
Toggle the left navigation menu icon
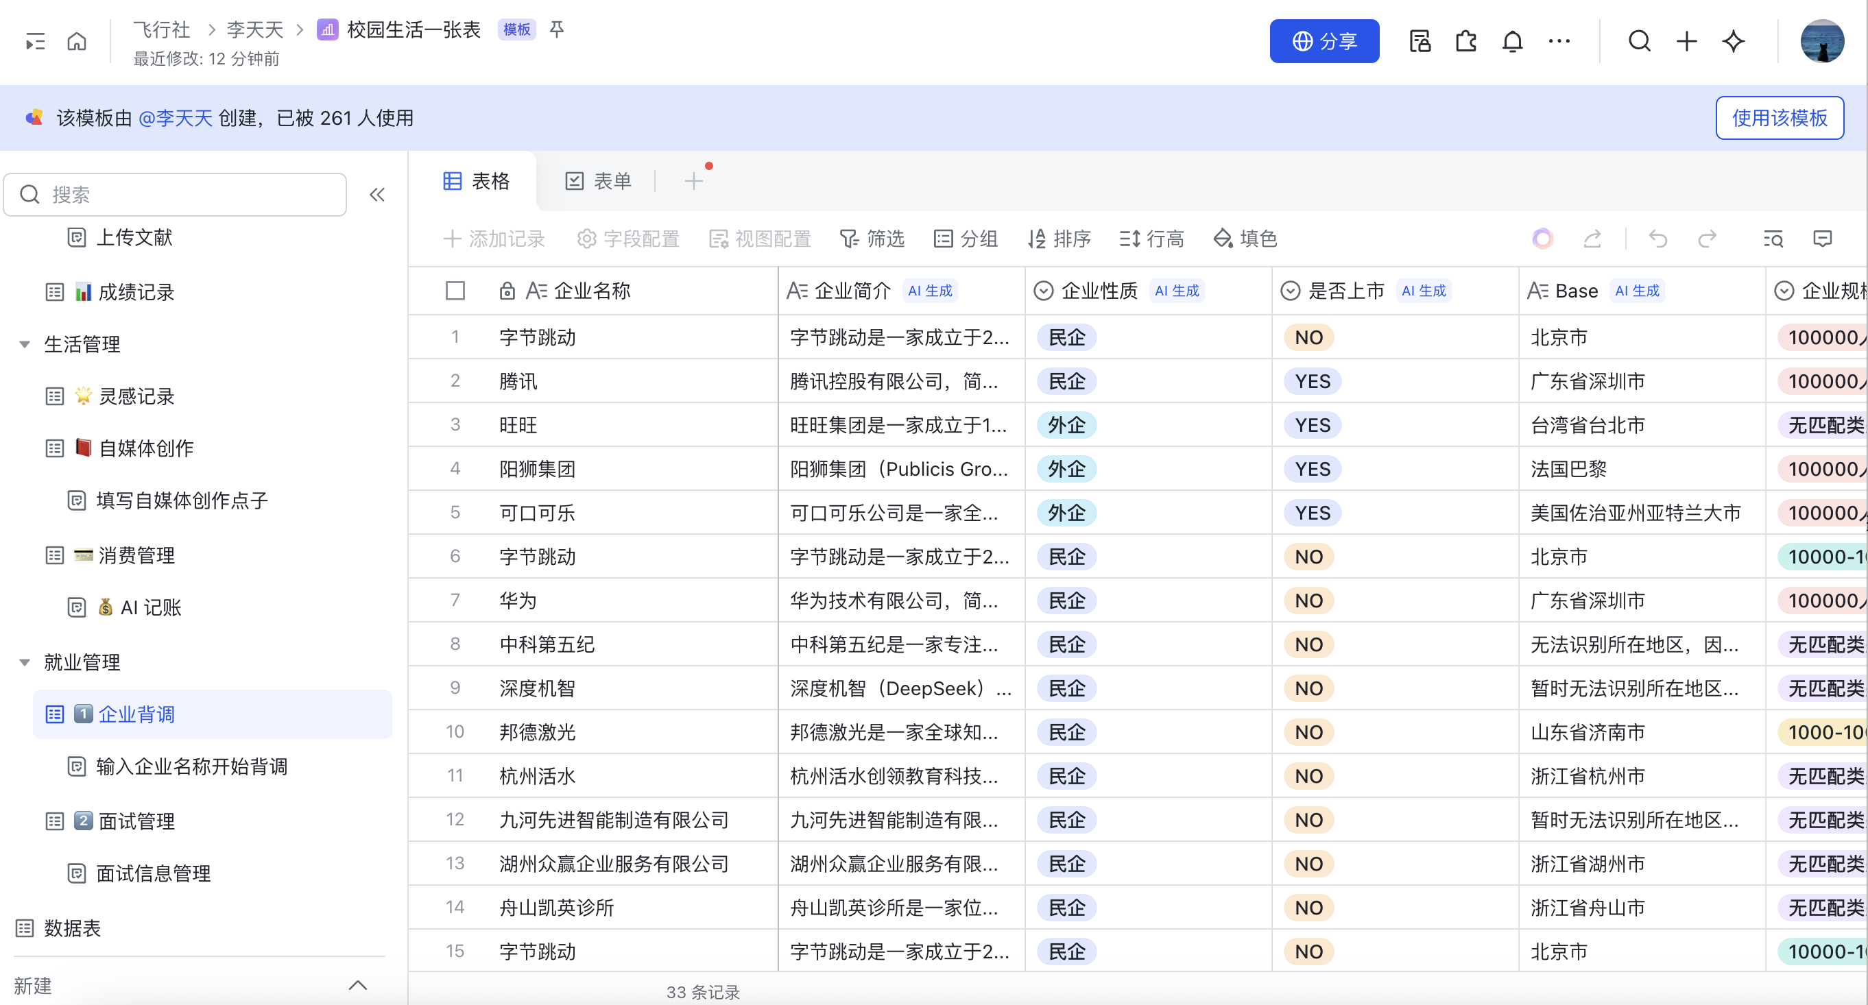point(35,41)
